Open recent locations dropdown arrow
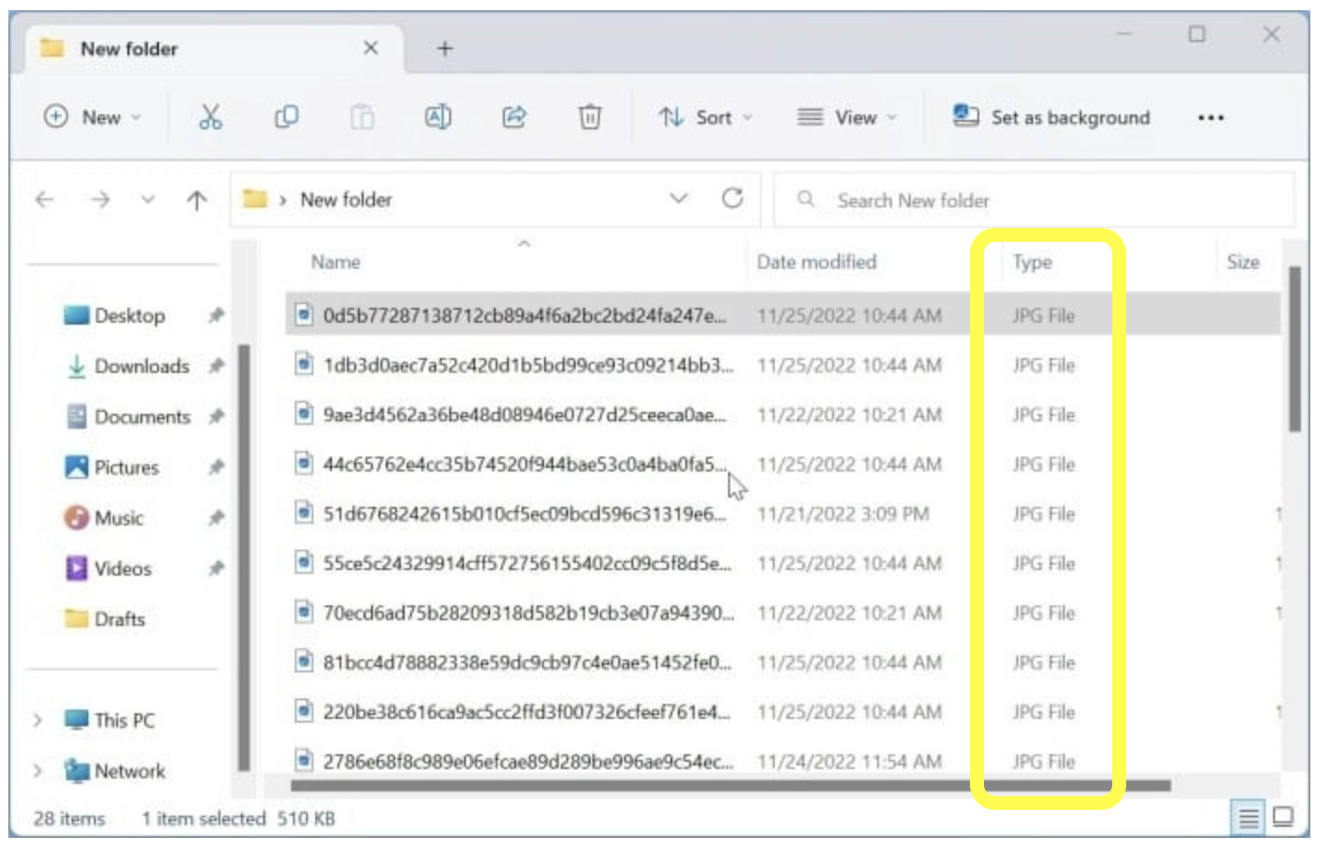Image resolution: width=1328 pixels, height=850 pixels. point(148,200)
